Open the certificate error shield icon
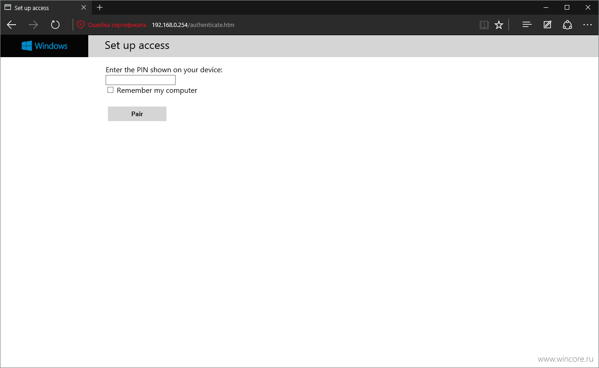 81,25
